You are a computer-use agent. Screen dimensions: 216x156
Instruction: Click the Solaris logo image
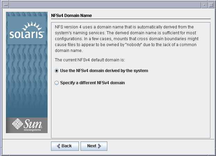tap(27, 30)
